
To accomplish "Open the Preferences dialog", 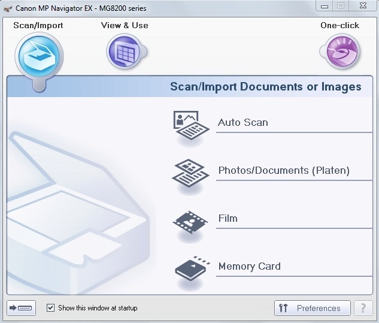I will pos(312,308).
